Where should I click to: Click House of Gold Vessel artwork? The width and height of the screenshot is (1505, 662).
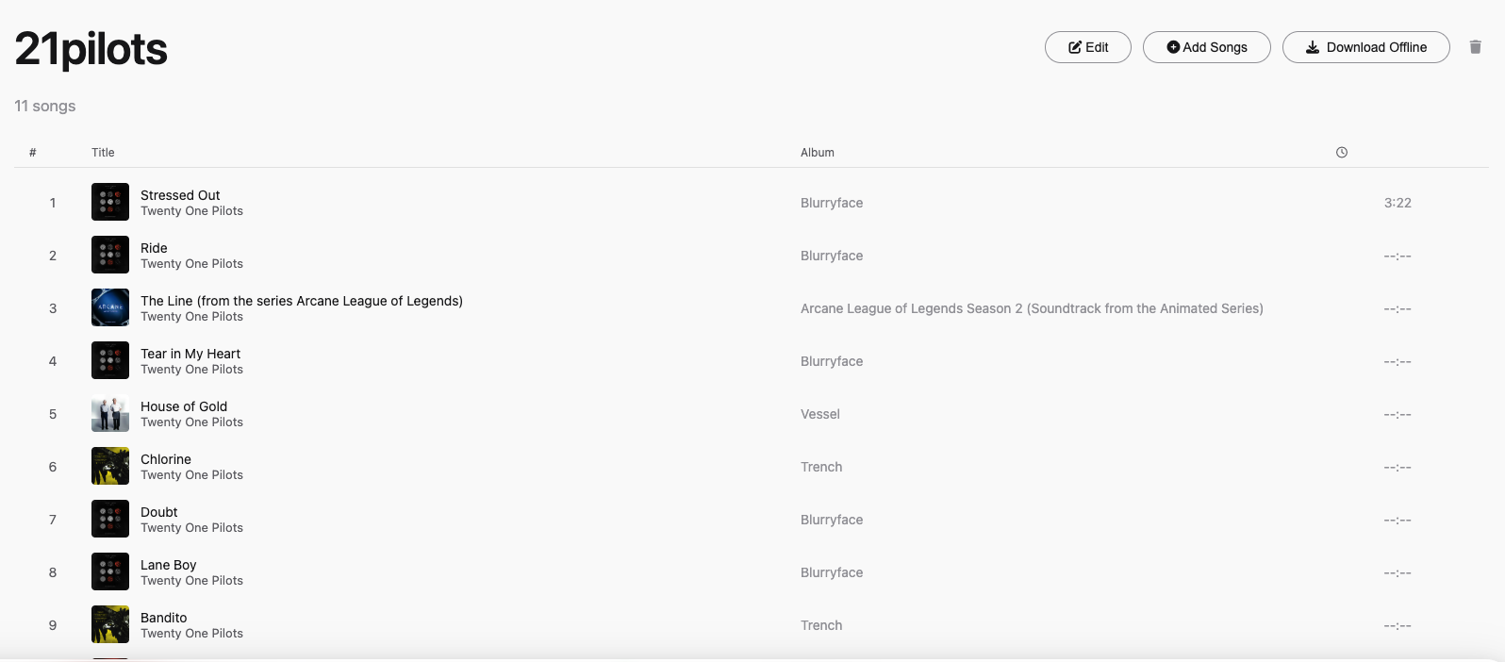110,413
